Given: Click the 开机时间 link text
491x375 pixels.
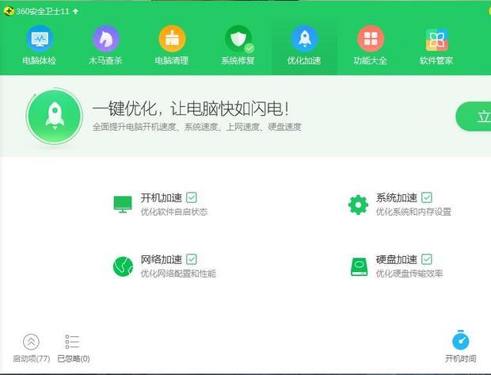Looking at the screenshot, I should click(x=461, y=358).
